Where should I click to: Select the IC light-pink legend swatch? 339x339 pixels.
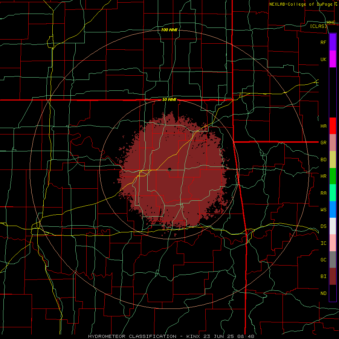pos(333,243)
